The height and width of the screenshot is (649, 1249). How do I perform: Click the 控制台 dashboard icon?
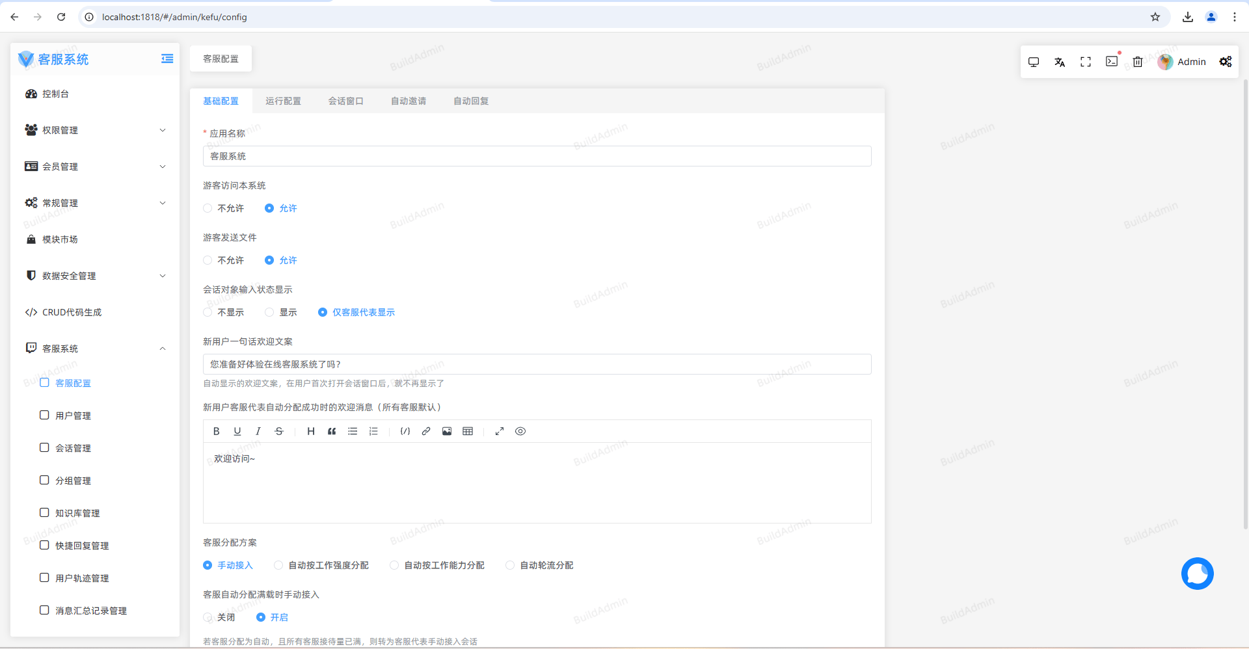31,94
